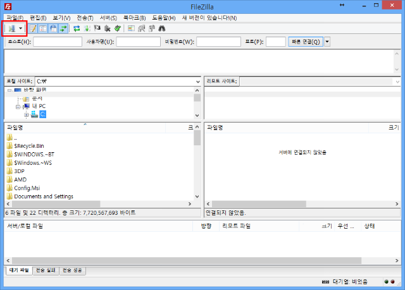Open the 도움말(H) menu
The image size is (405, 290).
[164, 18]
